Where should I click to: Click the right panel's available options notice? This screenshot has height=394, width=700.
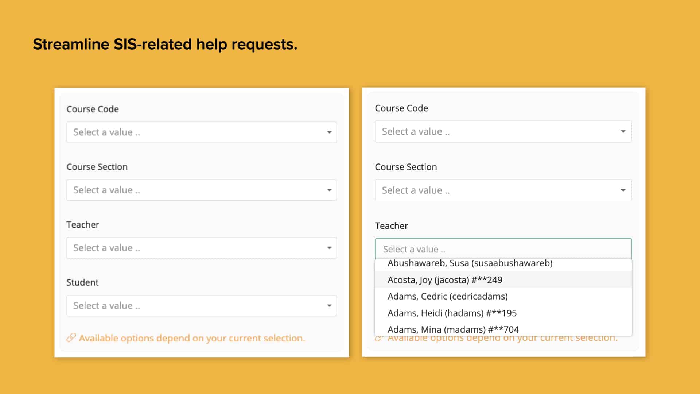point(501,337)
